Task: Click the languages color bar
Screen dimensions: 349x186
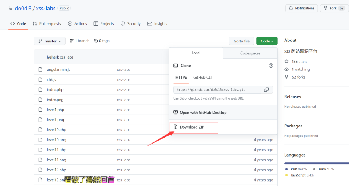Action: pos(317,163)
